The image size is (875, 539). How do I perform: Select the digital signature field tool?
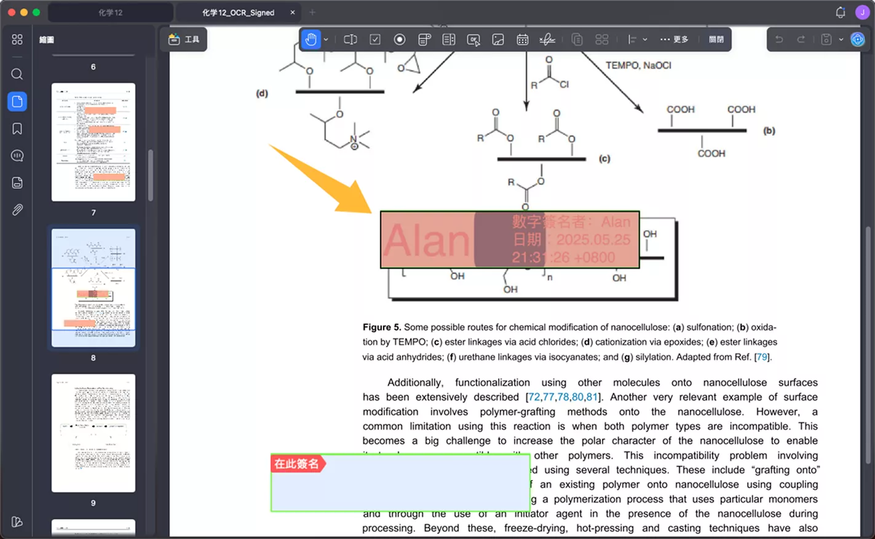547,39
